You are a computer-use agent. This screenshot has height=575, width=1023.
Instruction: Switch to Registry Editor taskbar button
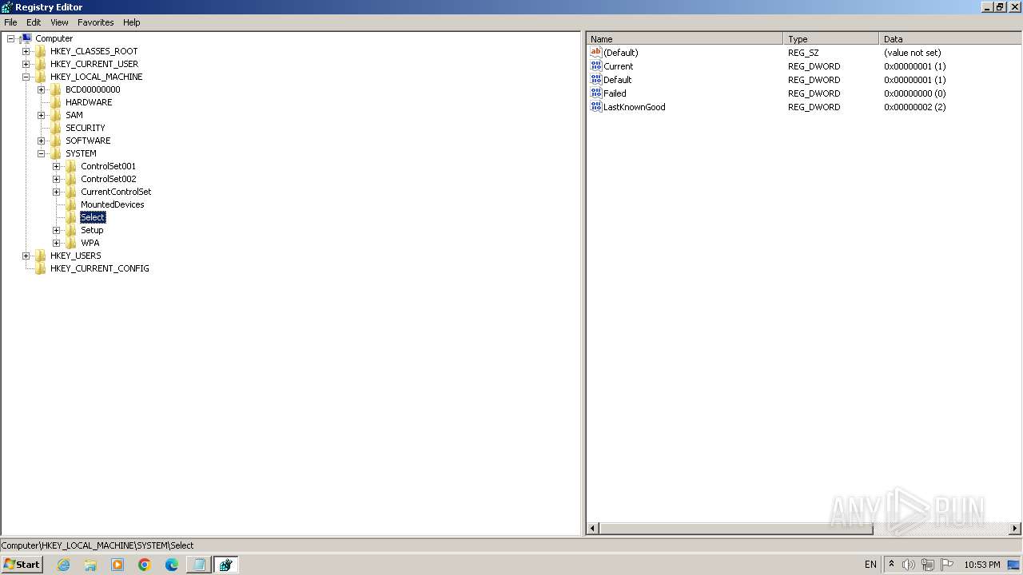point(226,565)
